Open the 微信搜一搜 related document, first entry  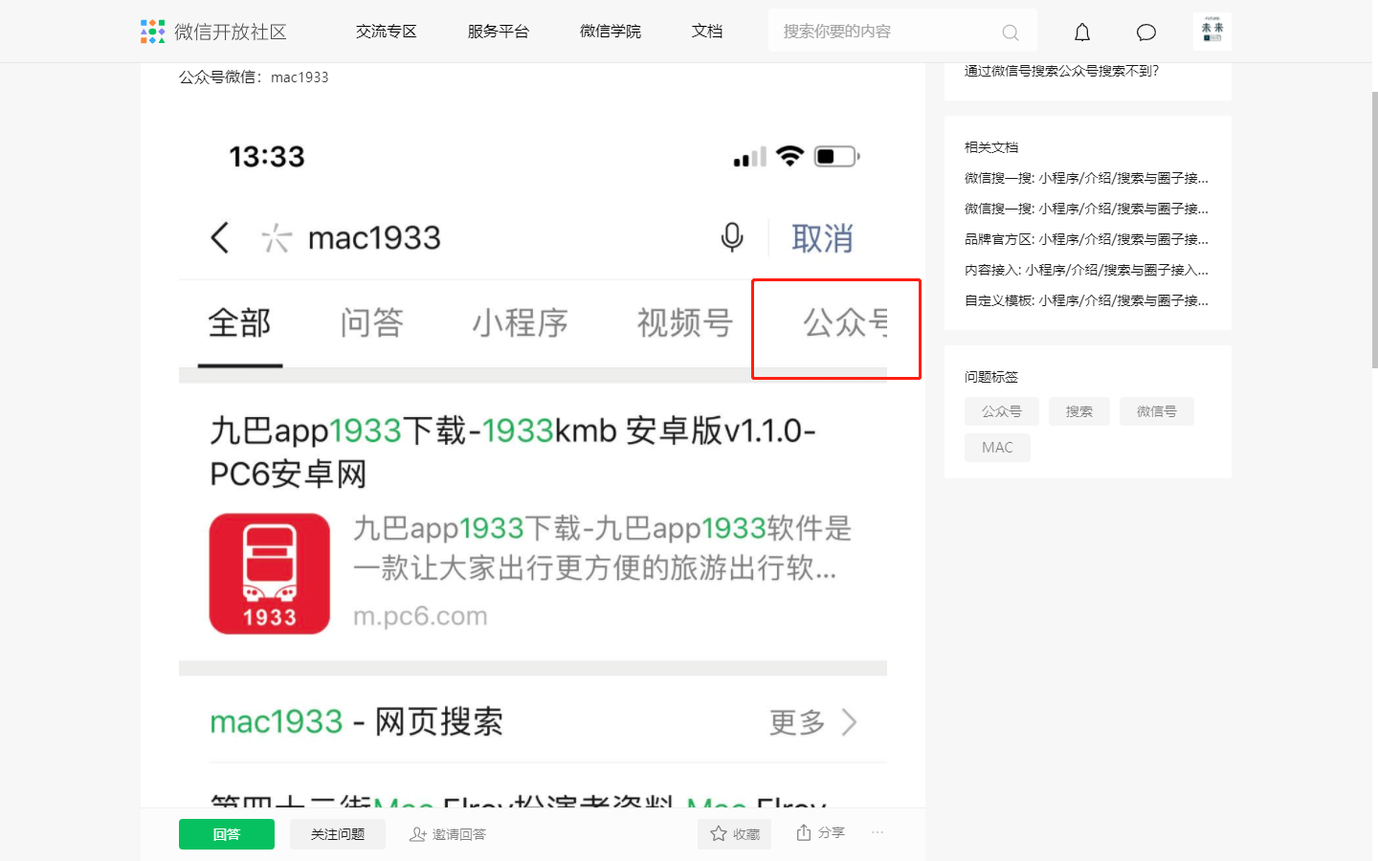coord(1086,178)
